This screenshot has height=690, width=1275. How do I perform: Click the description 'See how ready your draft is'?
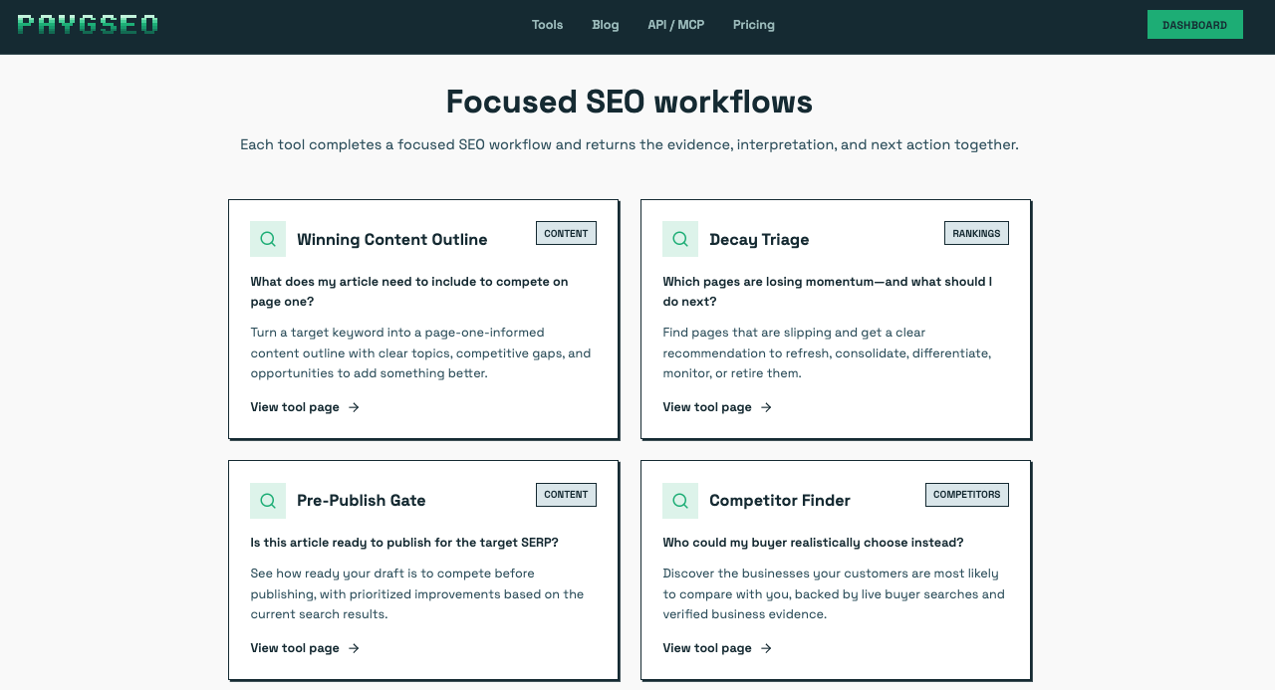[x=417, y=594]
